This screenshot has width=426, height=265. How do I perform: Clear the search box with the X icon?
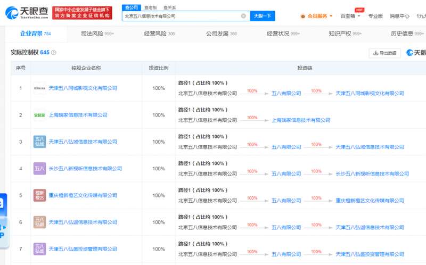click(x=243, y=16)
